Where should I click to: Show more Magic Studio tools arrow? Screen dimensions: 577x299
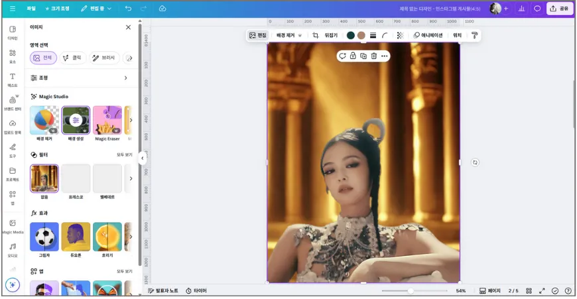point(131,120)
